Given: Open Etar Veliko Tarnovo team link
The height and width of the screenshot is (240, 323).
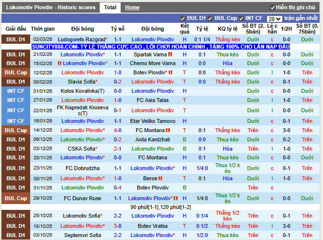Looking at the screenshot, I should point(153,121).
